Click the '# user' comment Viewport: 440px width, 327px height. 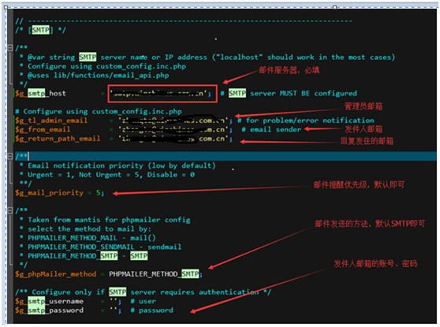(143, 301)
